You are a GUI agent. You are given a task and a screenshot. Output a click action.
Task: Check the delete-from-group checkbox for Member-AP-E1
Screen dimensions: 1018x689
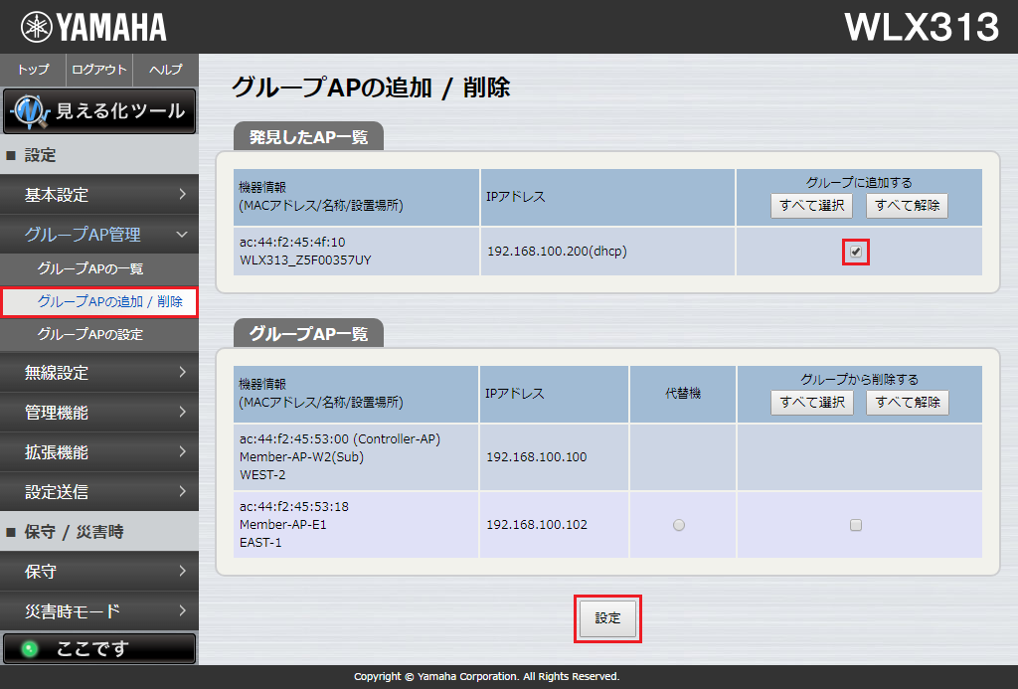coord(856,524)
